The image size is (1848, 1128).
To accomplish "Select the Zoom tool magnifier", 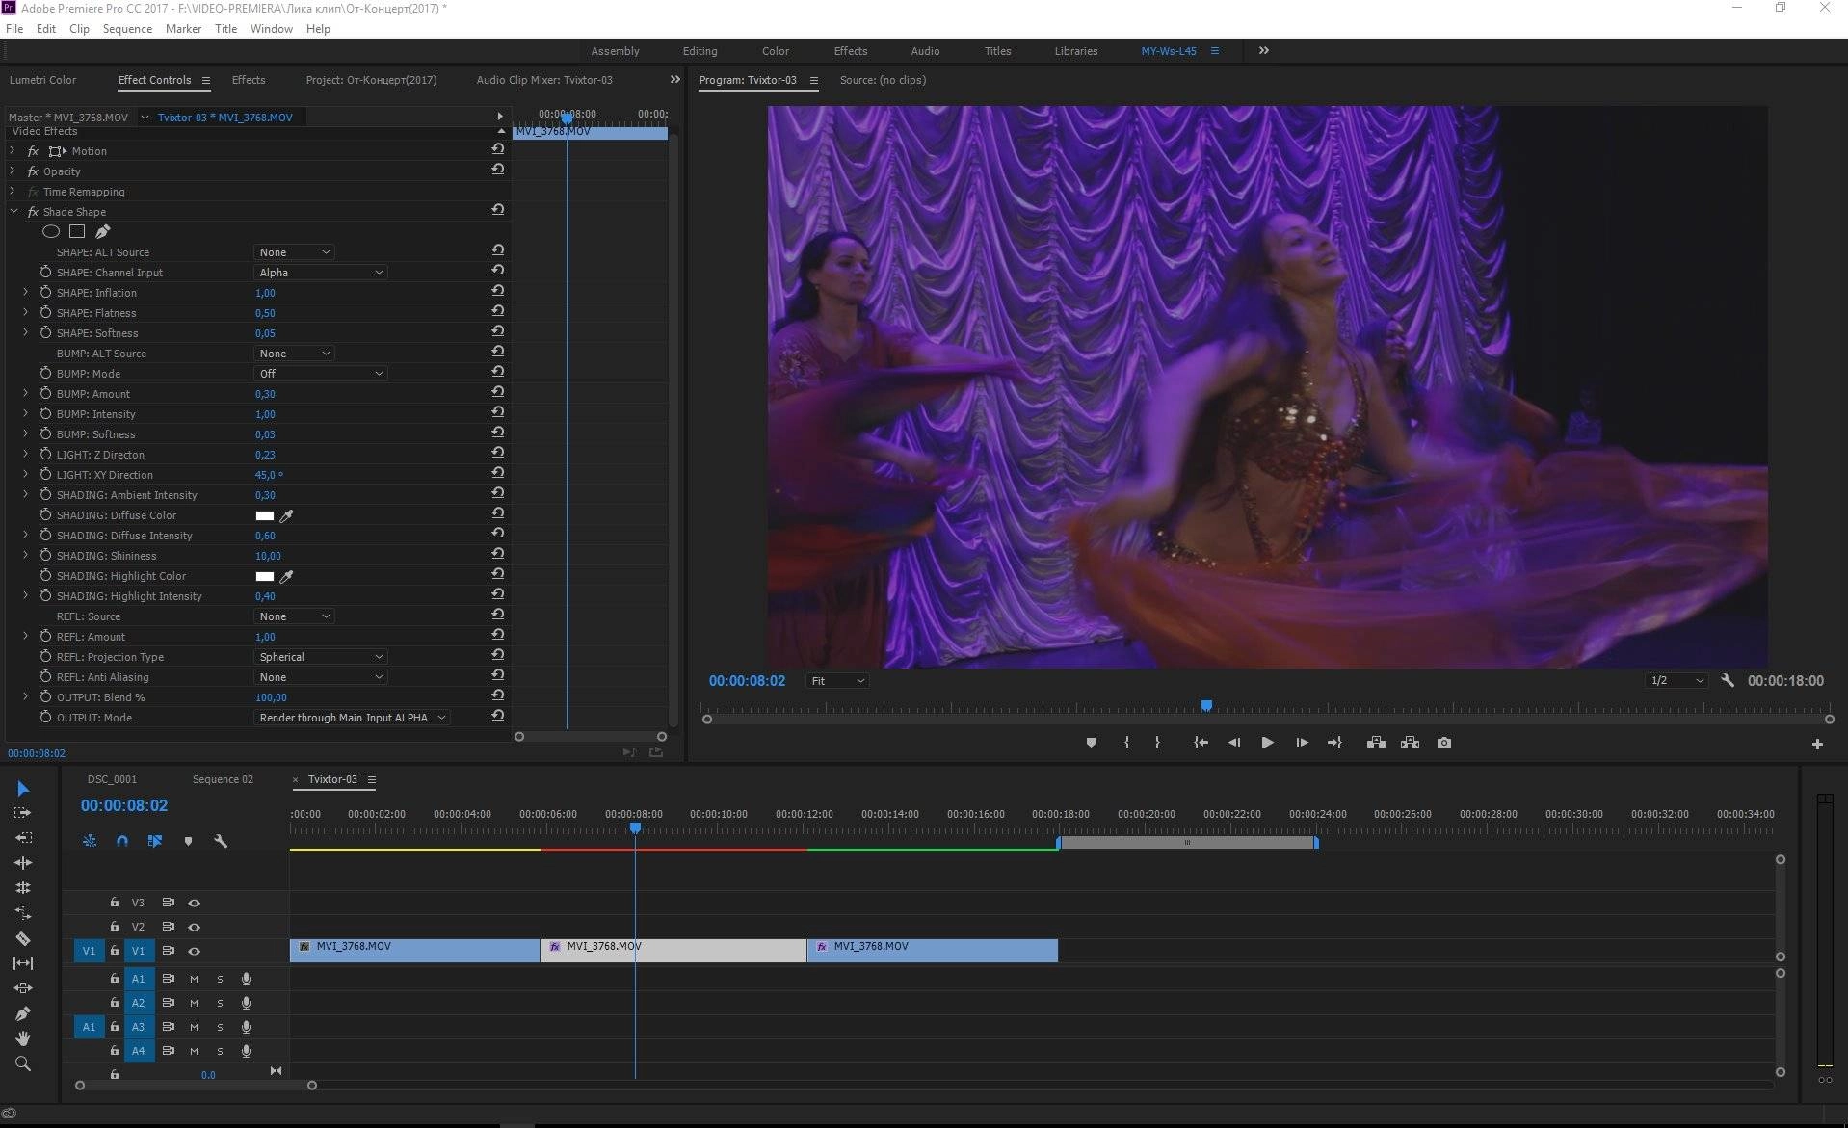I will click(23, 1063).
